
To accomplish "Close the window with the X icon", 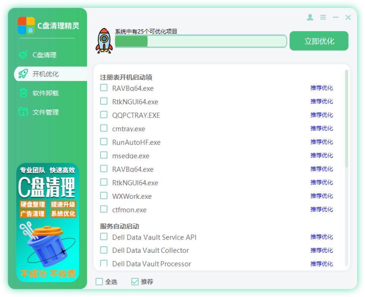I will coord(348,17).
